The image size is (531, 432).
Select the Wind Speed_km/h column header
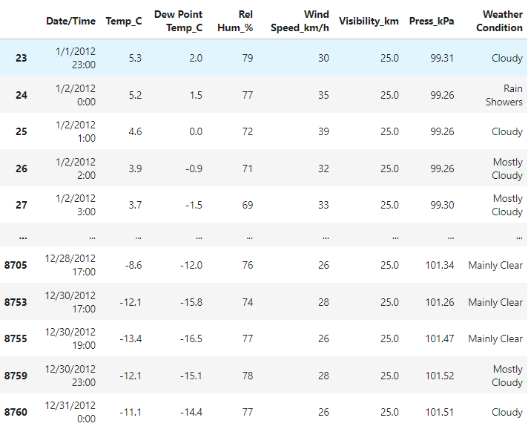pos(300,21)
